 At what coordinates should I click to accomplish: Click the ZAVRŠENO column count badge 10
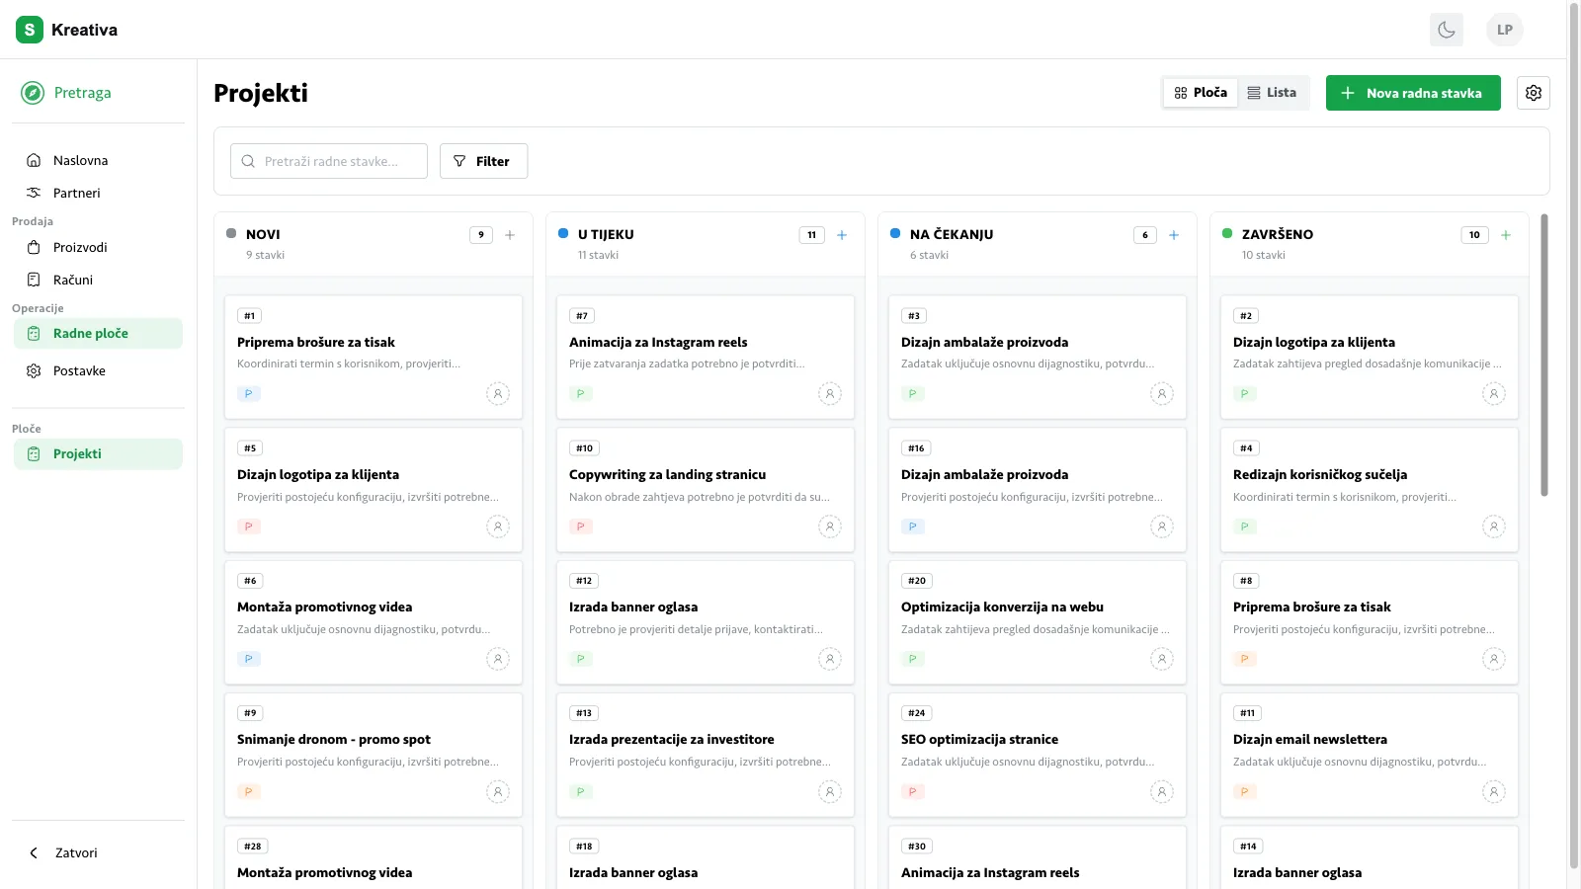pyautogui.click(x=1475, y=235)
